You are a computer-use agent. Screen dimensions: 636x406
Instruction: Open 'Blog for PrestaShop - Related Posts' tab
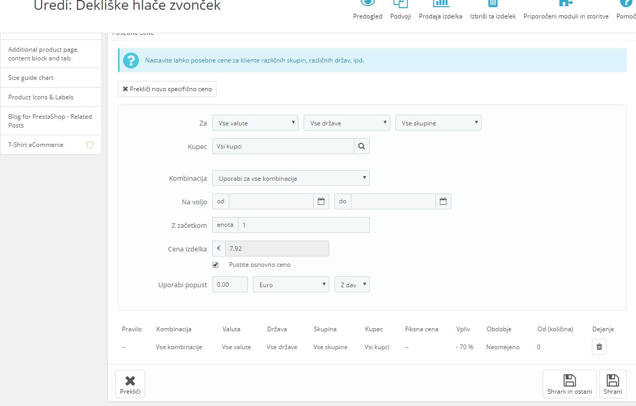[x=51, y=121]
